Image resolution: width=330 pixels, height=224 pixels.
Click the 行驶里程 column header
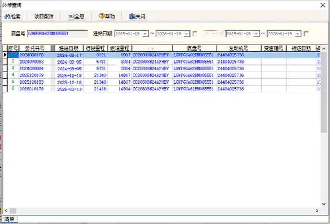(x=96, y=48)
